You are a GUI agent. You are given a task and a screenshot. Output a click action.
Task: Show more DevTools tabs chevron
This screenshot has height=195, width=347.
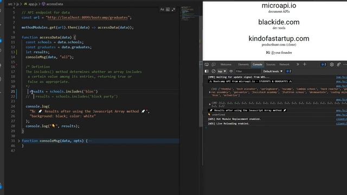[298, 64]
